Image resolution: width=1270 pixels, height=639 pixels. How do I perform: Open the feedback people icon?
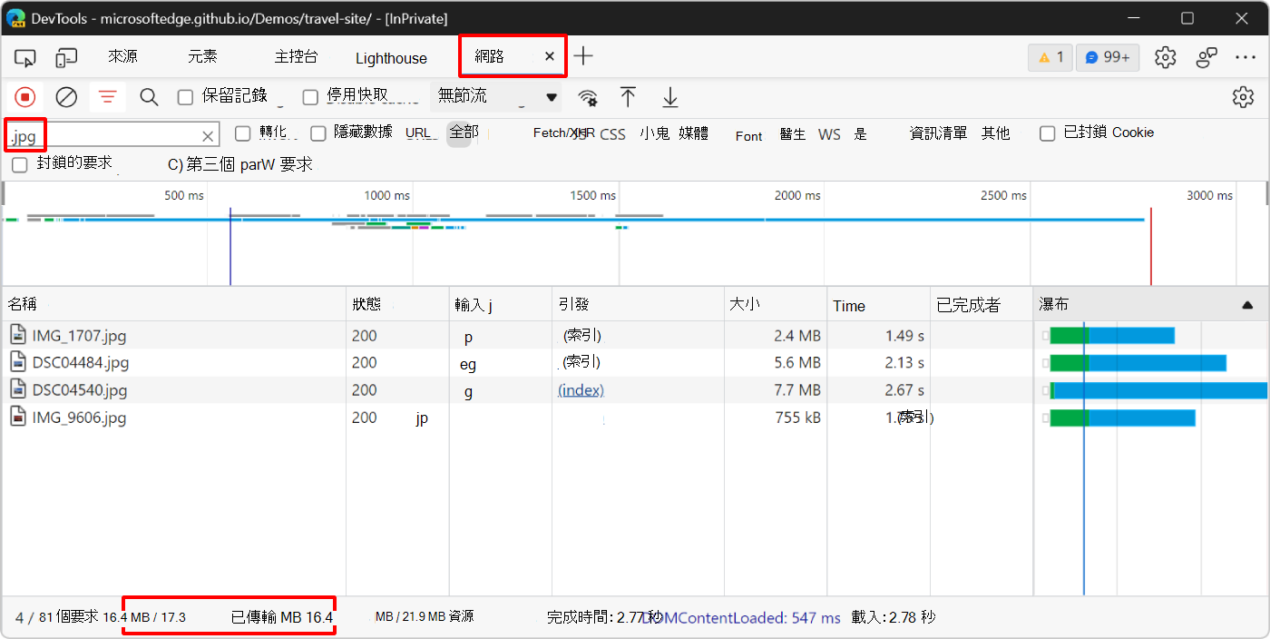[1206, 57]
